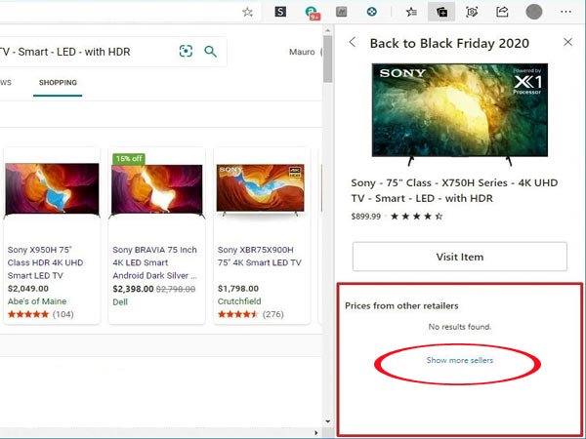Open Sony XBR75X900H product title
586x439 pixels.
[260, 256]
